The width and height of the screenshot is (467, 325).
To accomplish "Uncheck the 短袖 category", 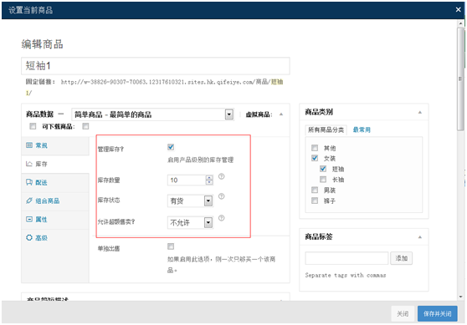I will [323, 169].
